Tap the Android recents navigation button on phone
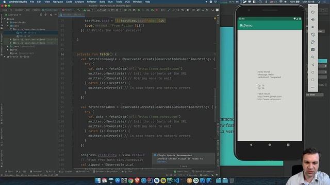This screenshot has width=330, height=185. 288,145
